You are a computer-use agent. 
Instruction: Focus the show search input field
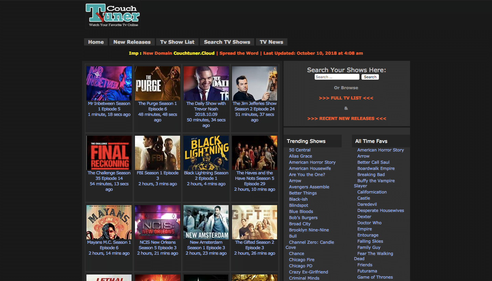click(337, 77)
